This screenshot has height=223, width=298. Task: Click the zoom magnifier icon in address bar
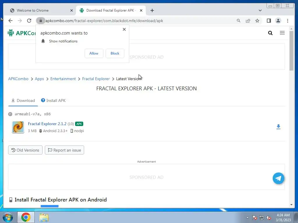[x=239, y=21]
